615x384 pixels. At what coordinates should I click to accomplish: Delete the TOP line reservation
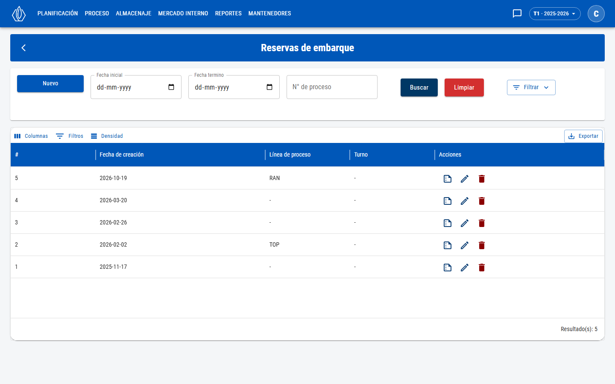(x=482, y=245)
